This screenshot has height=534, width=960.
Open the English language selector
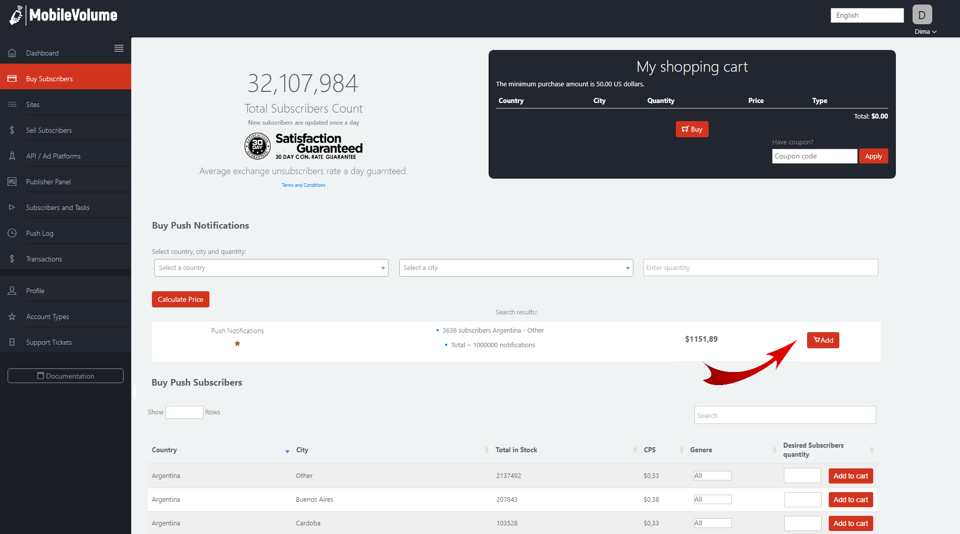click(867, 16)
